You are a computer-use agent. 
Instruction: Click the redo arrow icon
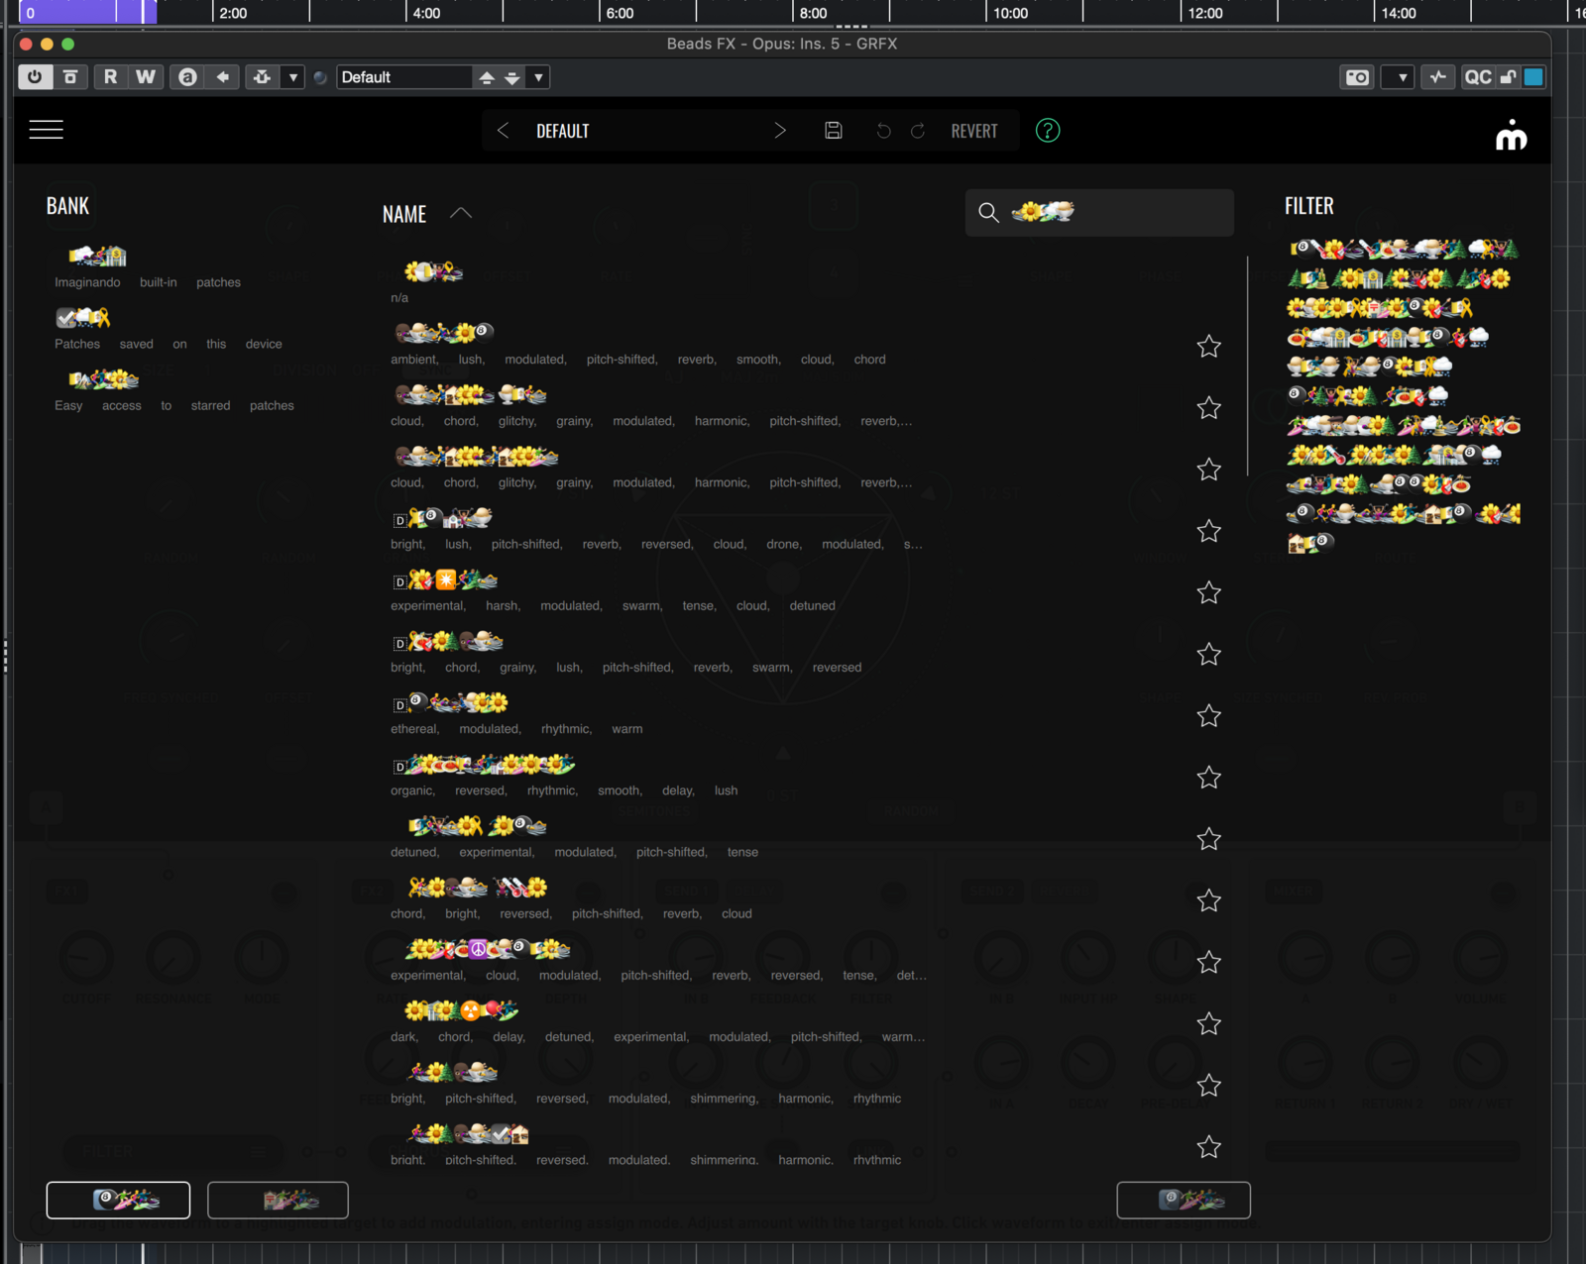pos(918,131)
